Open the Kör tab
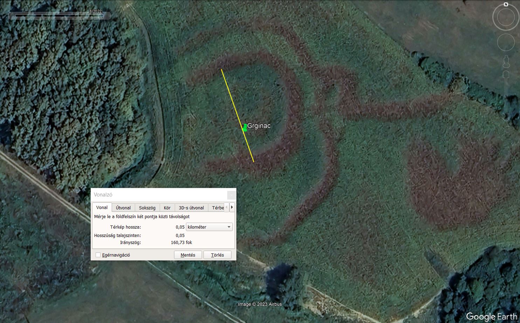Screen dimensions: 520x323 tap(167, 208)
